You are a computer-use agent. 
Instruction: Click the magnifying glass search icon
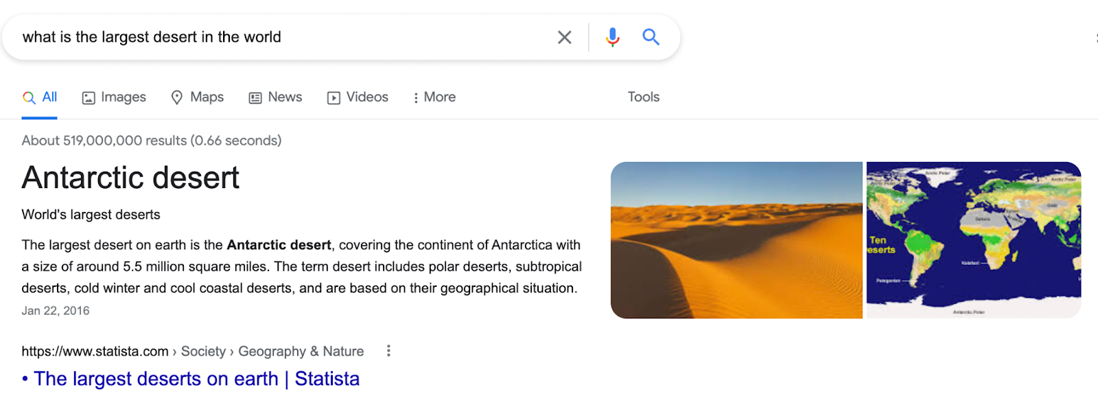coord(650,37)
